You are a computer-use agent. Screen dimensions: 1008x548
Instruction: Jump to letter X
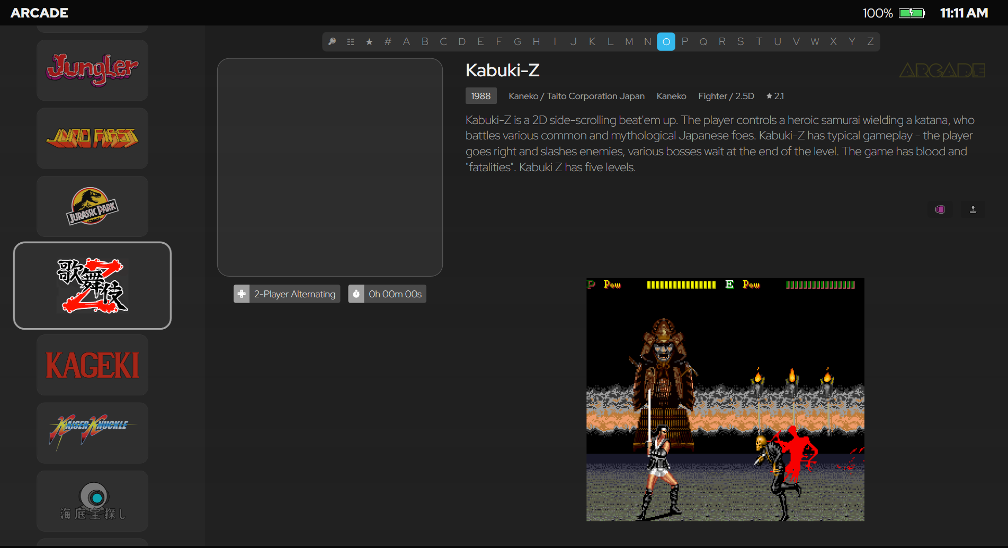[x=833, y=42]
